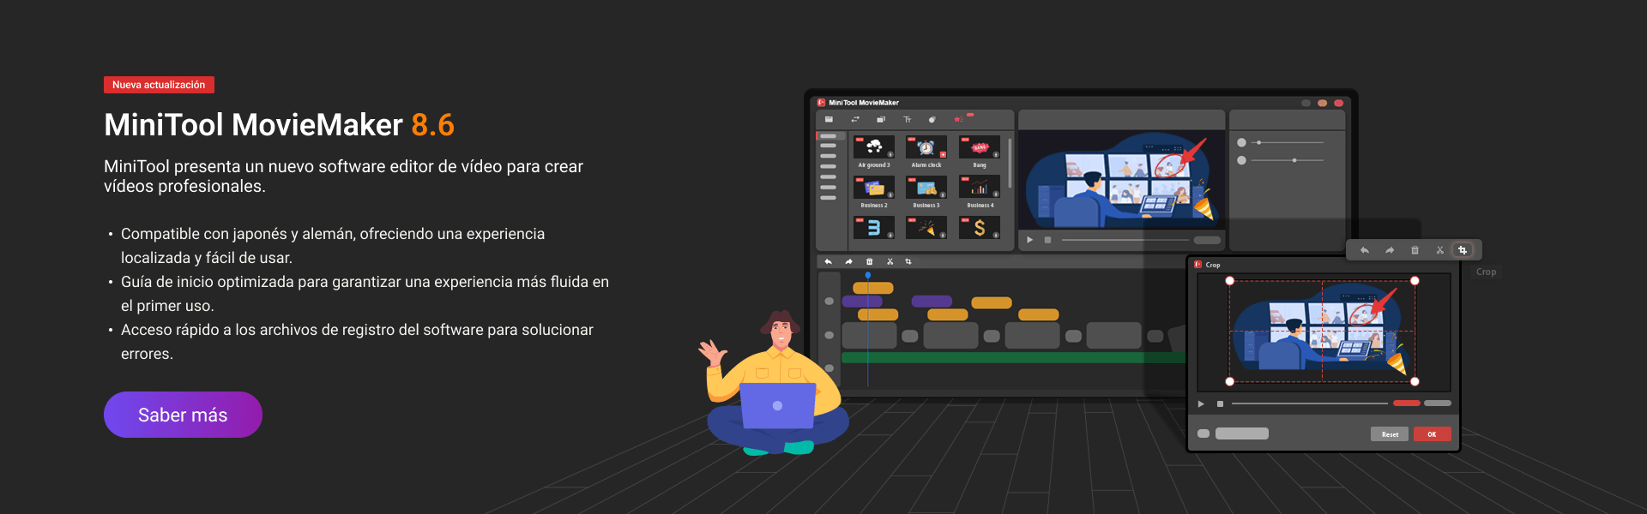Click the Saber más button

click(183, 415)
